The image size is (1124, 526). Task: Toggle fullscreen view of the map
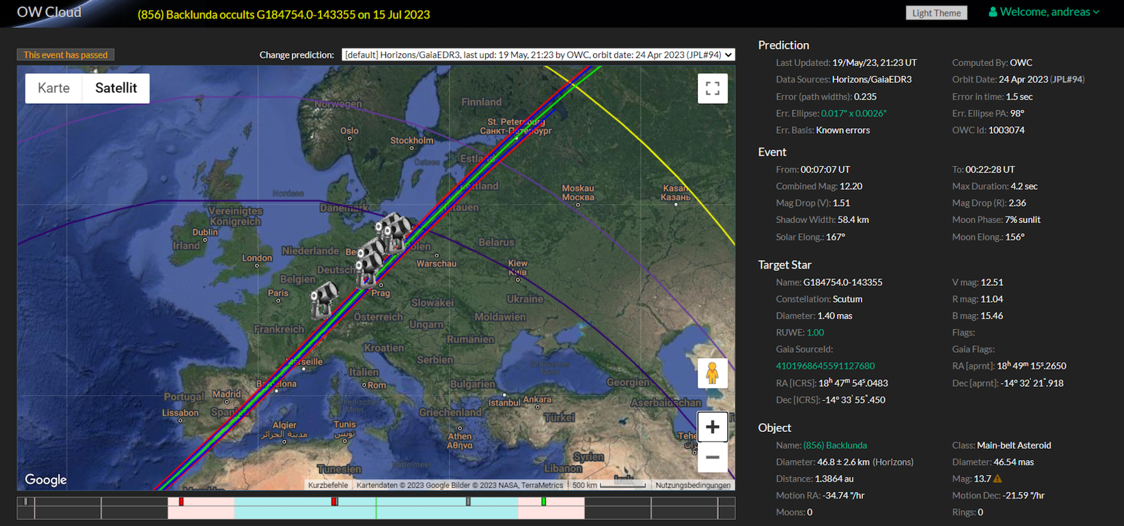tap(712, 89)
